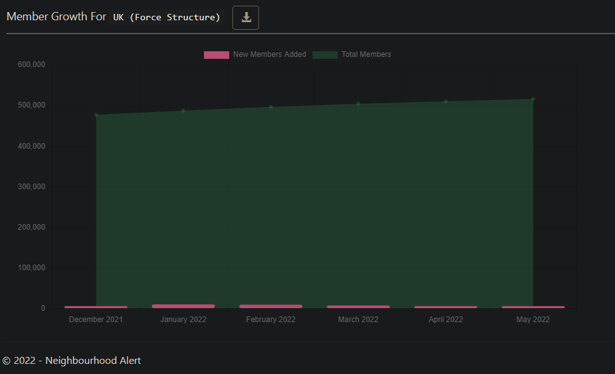The image size is (615, 374).
Task: Click the pink bar for May 2022
Action: (533, 307)
